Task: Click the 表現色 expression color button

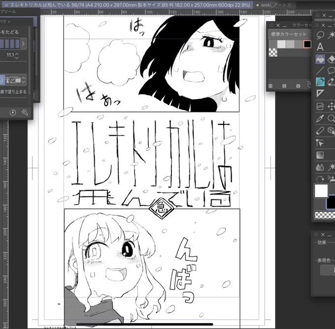Action: point(328,270)
